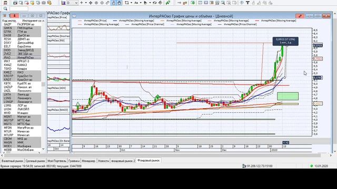The height and width of the screenshot is (189, 337).
Task: Click the first window layout icon
Action: 200,3
